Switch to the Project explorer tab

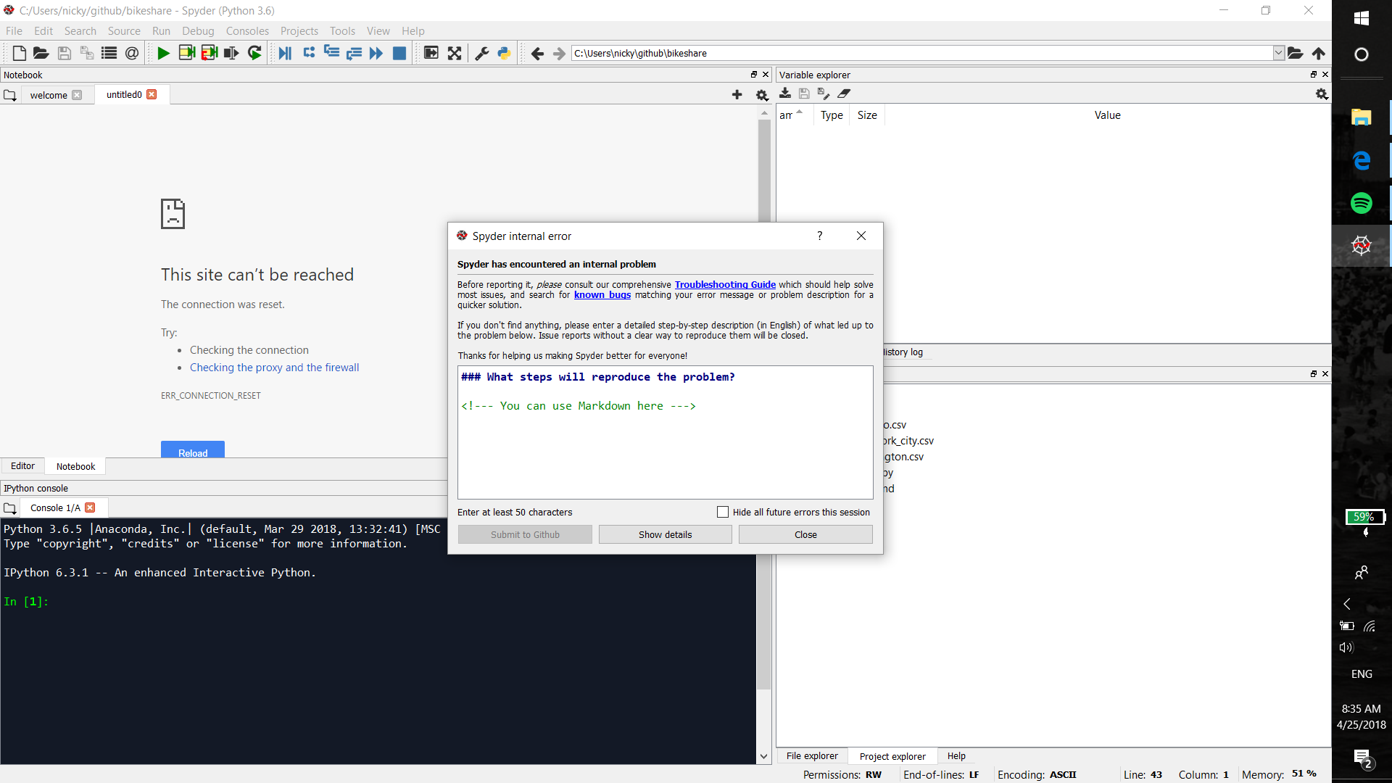coord(892,755)
